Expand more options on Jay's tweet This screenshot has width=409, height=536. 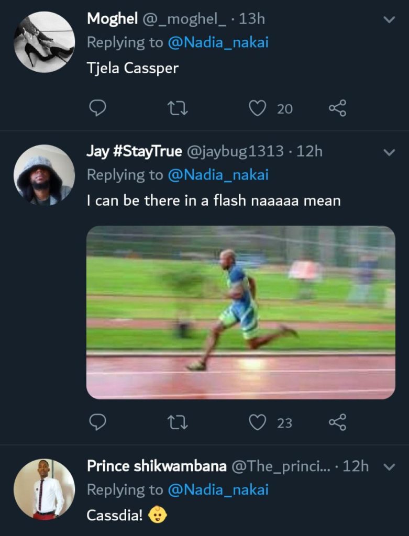[x=389, y=153]
